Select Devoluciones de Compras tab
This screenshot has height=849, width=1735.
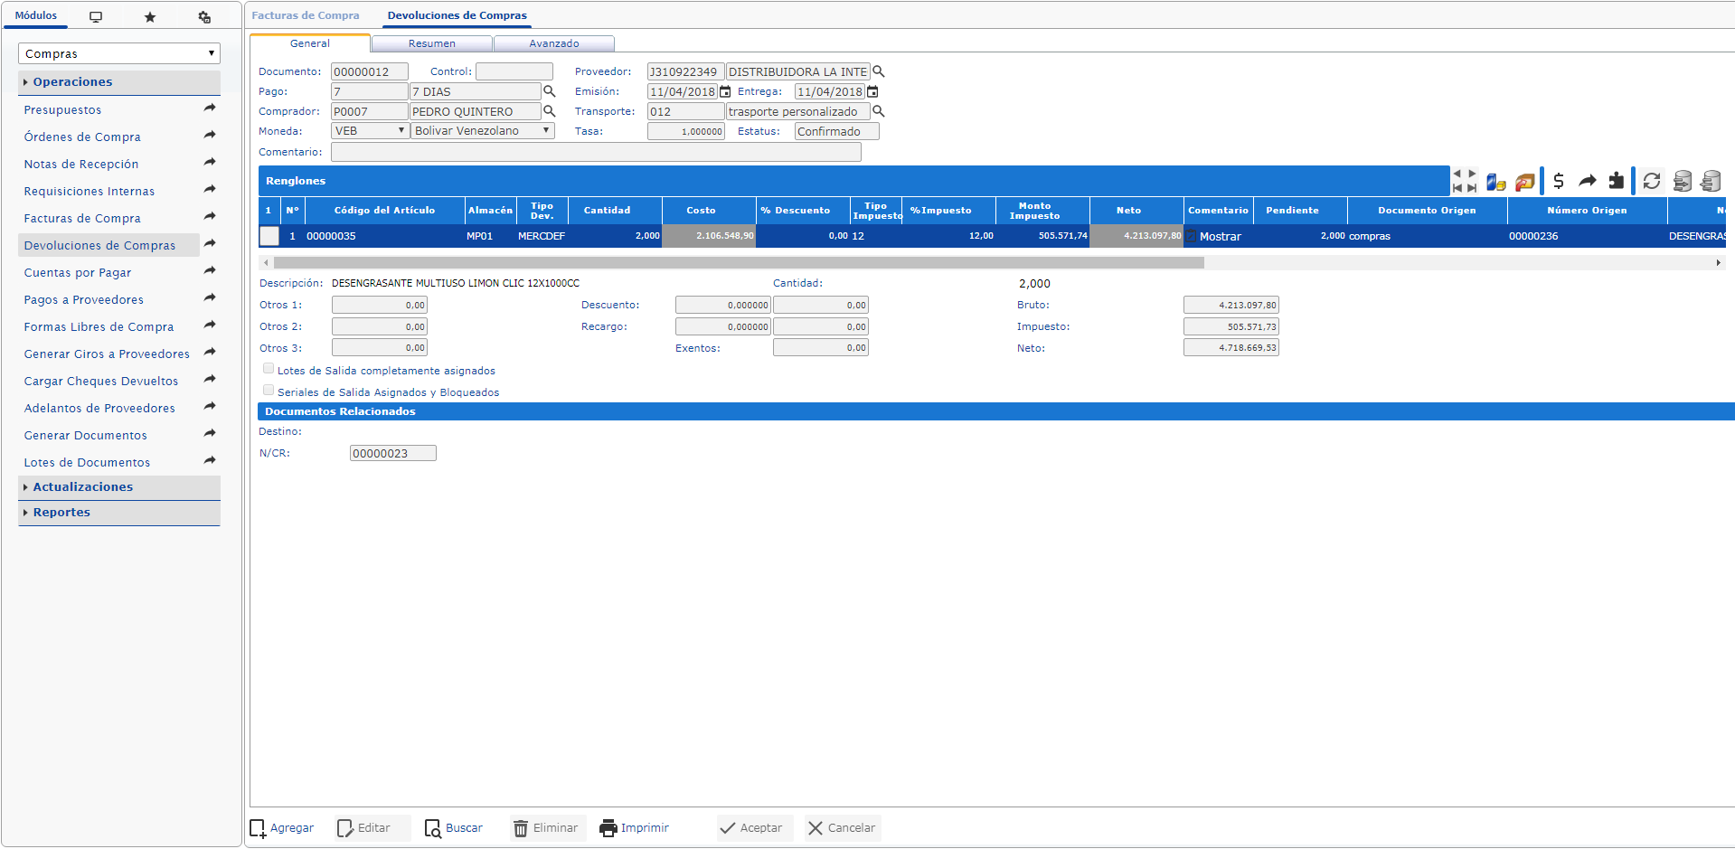click(x=457, y=15)
